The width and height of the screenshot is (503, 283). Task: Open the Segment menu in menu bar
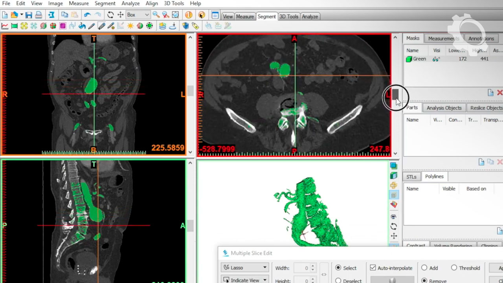(105, 4)
